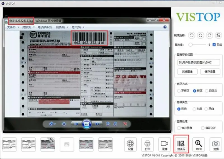Open the OCR magnifier tool
Screen dimensions: 224x159
click(x=199, y=144)
